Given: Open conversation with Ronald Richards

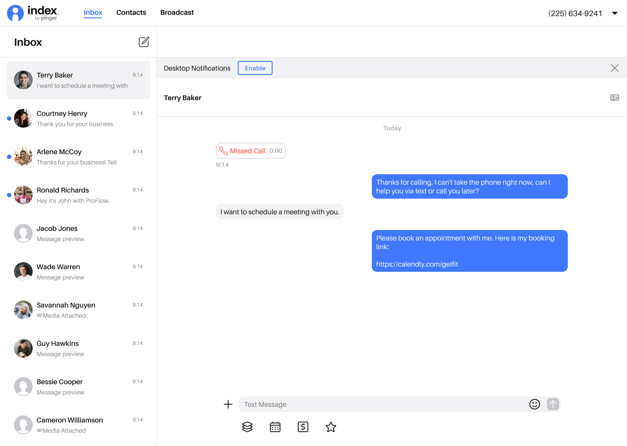Looking at the screenshot, I should click(78, 195).
